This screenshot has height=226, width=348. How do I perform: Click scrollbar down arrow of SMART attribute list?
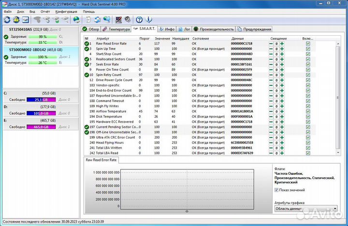click(338, 153)
